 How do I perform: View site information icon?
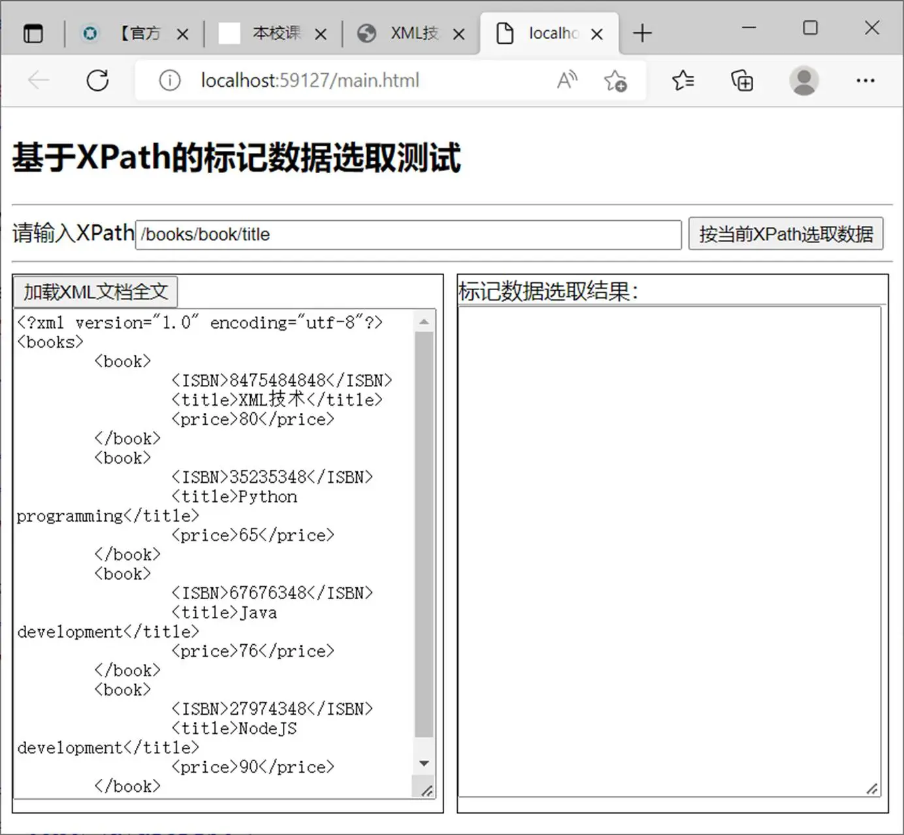pos(170,80)
